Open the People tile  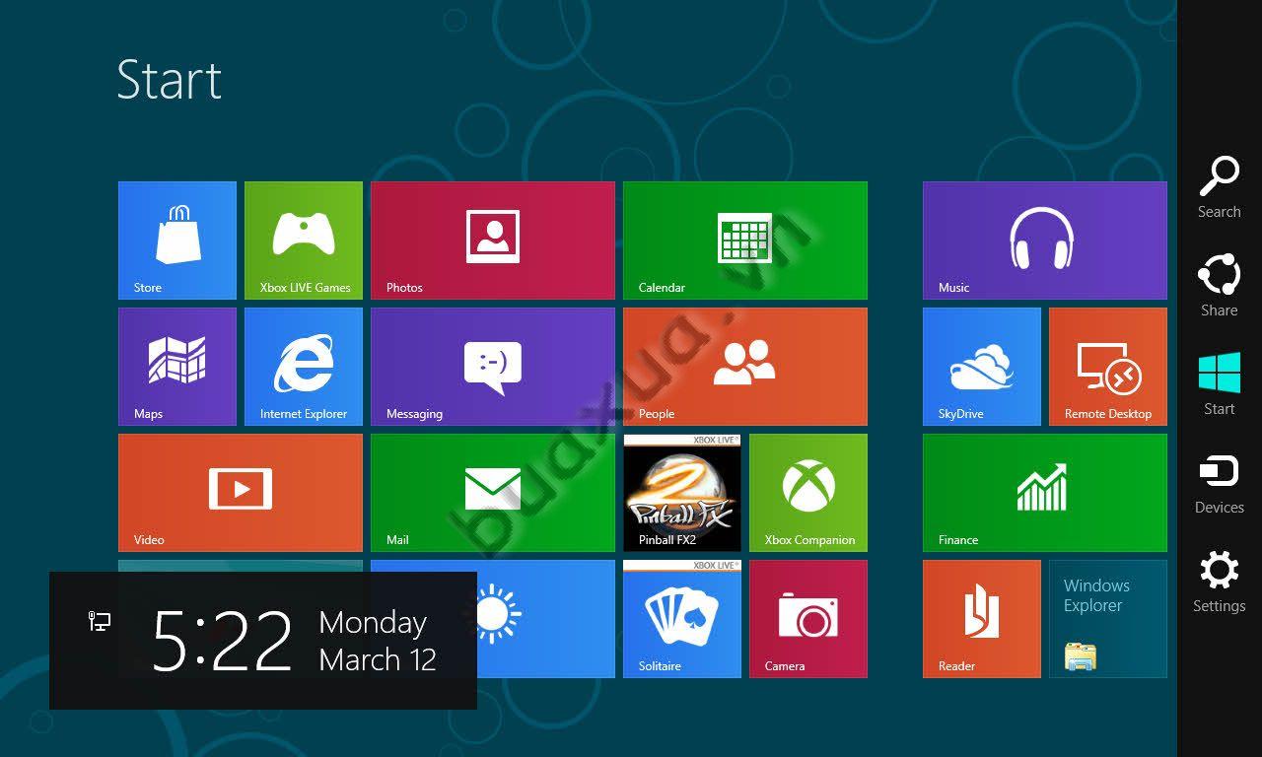pyautogui.click(x=745, y=367)
